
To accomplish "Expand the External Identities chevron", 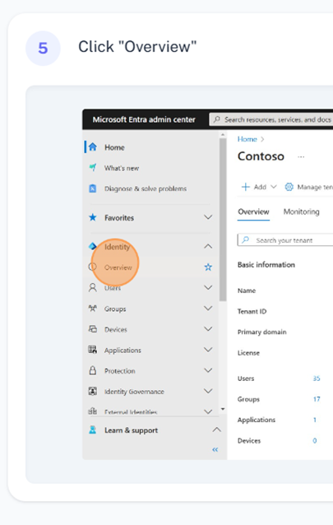I will tap(208, 411).
